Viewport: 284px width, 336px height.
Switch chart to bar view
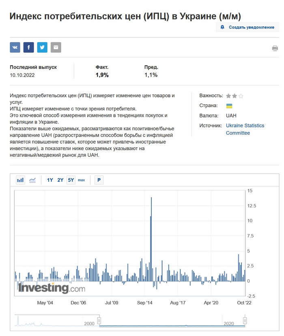coord(20,180)
